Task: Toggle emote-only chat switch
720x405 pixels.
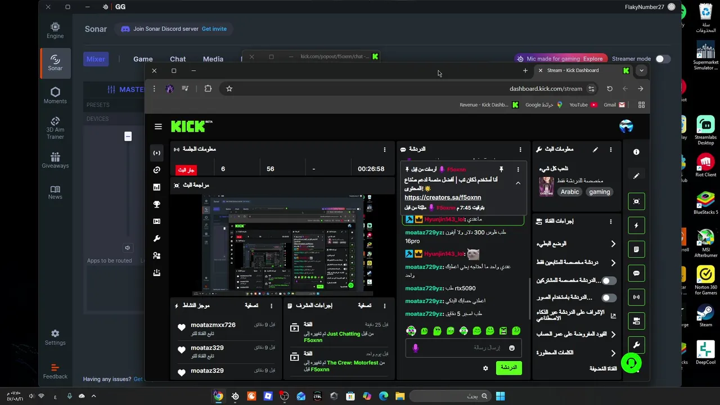Action: point(609,298)
